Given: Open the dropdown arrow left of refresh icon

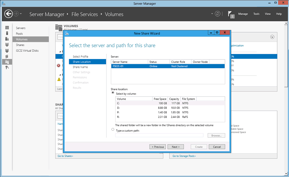Looking at the screenshot, I should 212,14.
